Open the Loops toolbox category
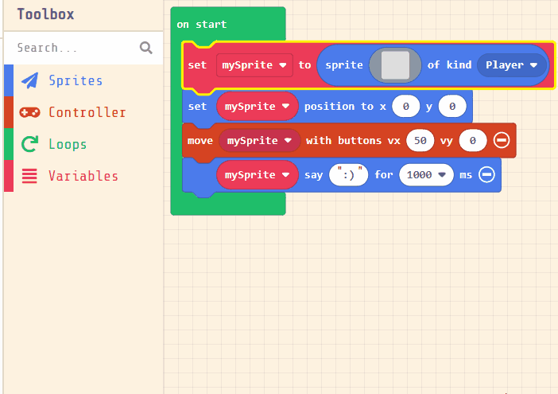Viewport: 558px width, 394px height. [83, 144]
